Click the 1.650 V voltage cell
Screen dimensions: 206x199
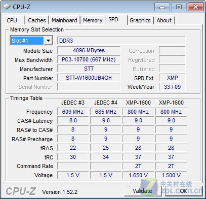point(138,175)
